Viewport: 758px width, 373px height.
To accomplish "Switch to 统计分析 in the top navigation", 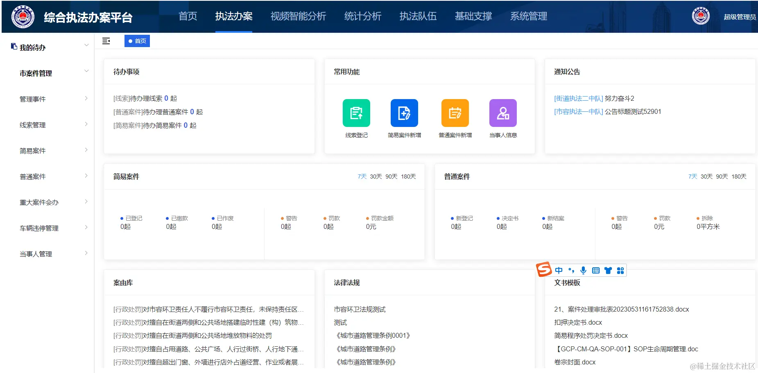I will click(x=363, y=16).
